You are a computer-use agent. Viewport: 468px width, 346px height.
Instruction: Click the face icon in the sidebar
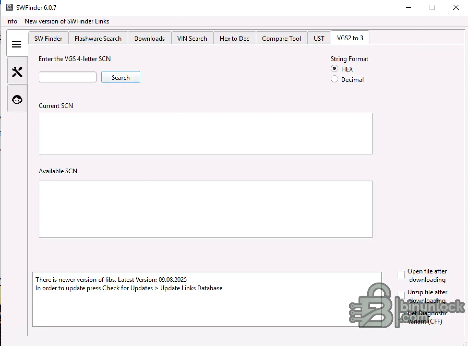pos(17,99)
